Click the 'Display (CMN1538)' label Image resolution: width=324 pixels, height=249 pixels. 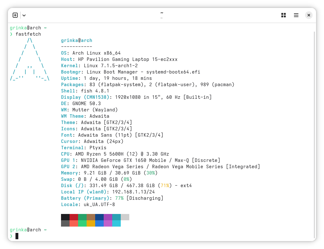click(85, 97)
